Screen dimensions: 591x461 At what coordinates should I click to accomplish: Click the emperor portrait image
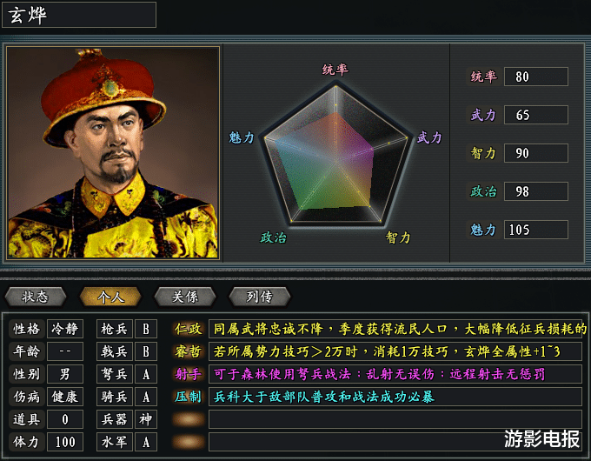[113, 152]
